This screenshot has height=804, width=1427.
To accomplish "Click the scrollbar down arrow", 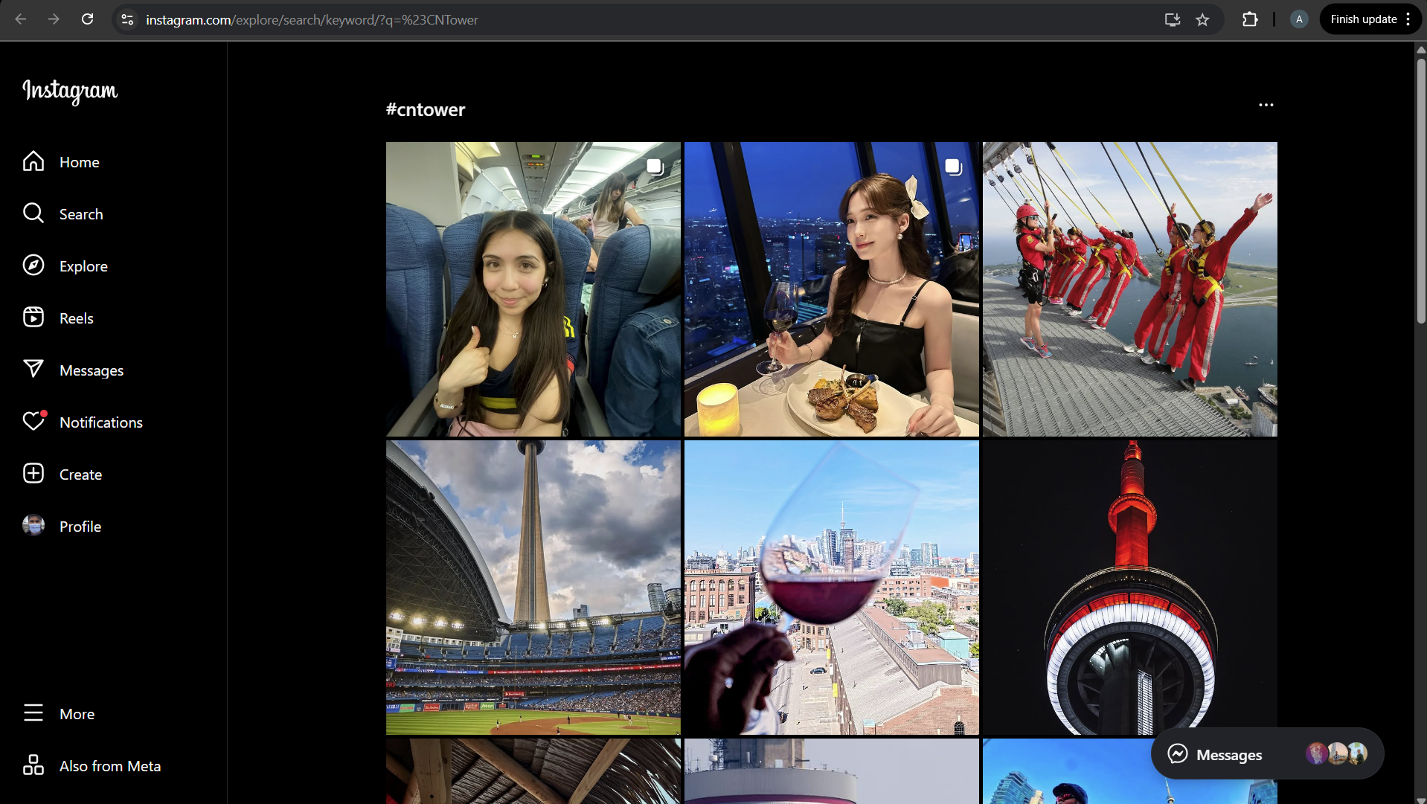I will click(1420, 799).
